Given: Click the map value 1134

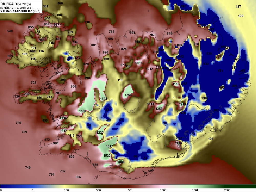Looking at the screenshot, I should (178, 143).
